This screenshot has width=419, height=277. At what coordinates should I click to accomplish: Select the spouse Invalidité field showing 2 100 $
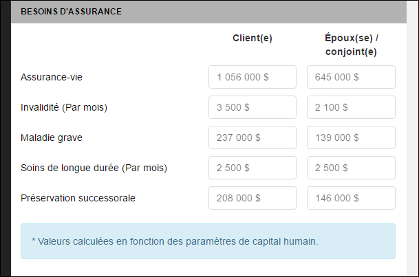click(351, 107)
